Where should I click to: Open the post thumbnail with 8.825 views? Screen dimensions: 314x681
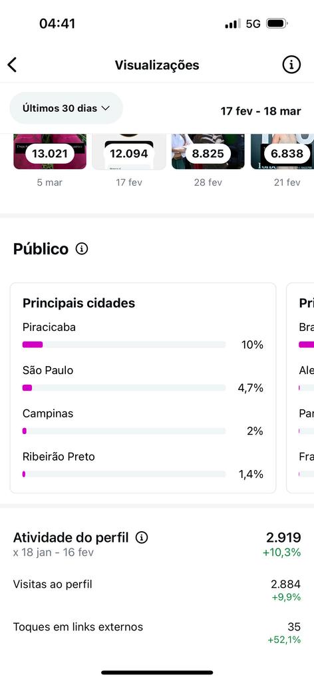pos(208,152)
